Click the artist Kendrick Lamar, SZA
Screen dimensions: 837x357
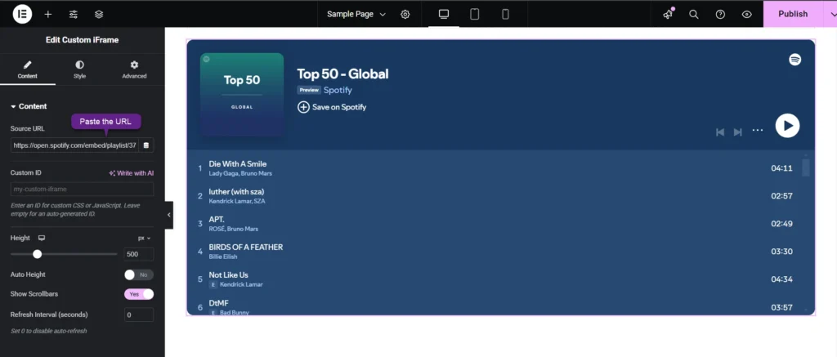[x=237, y=201]
